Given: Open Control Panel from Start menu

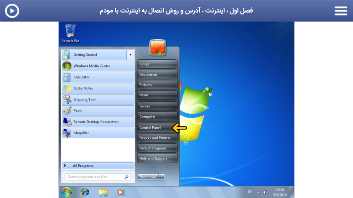Looking at the screenshot, I should coord(157,128).
